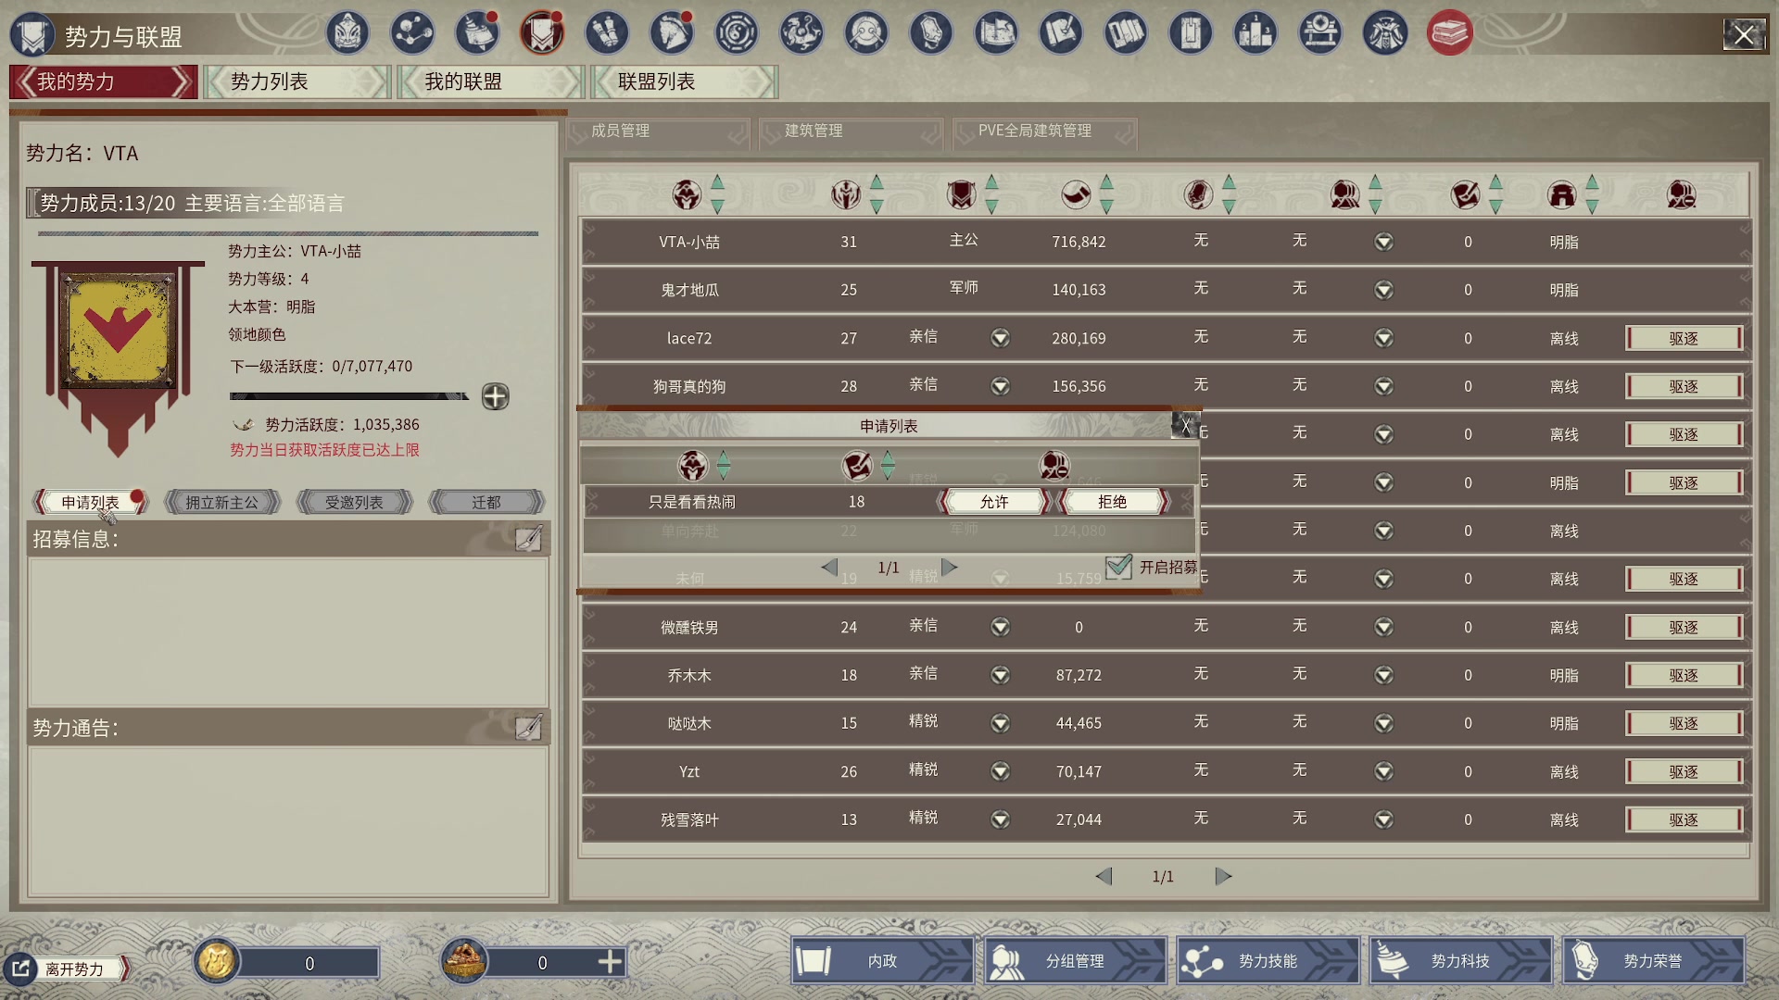
Task: Open the ranking podium icon
Action: click(x=1255, y=34)
